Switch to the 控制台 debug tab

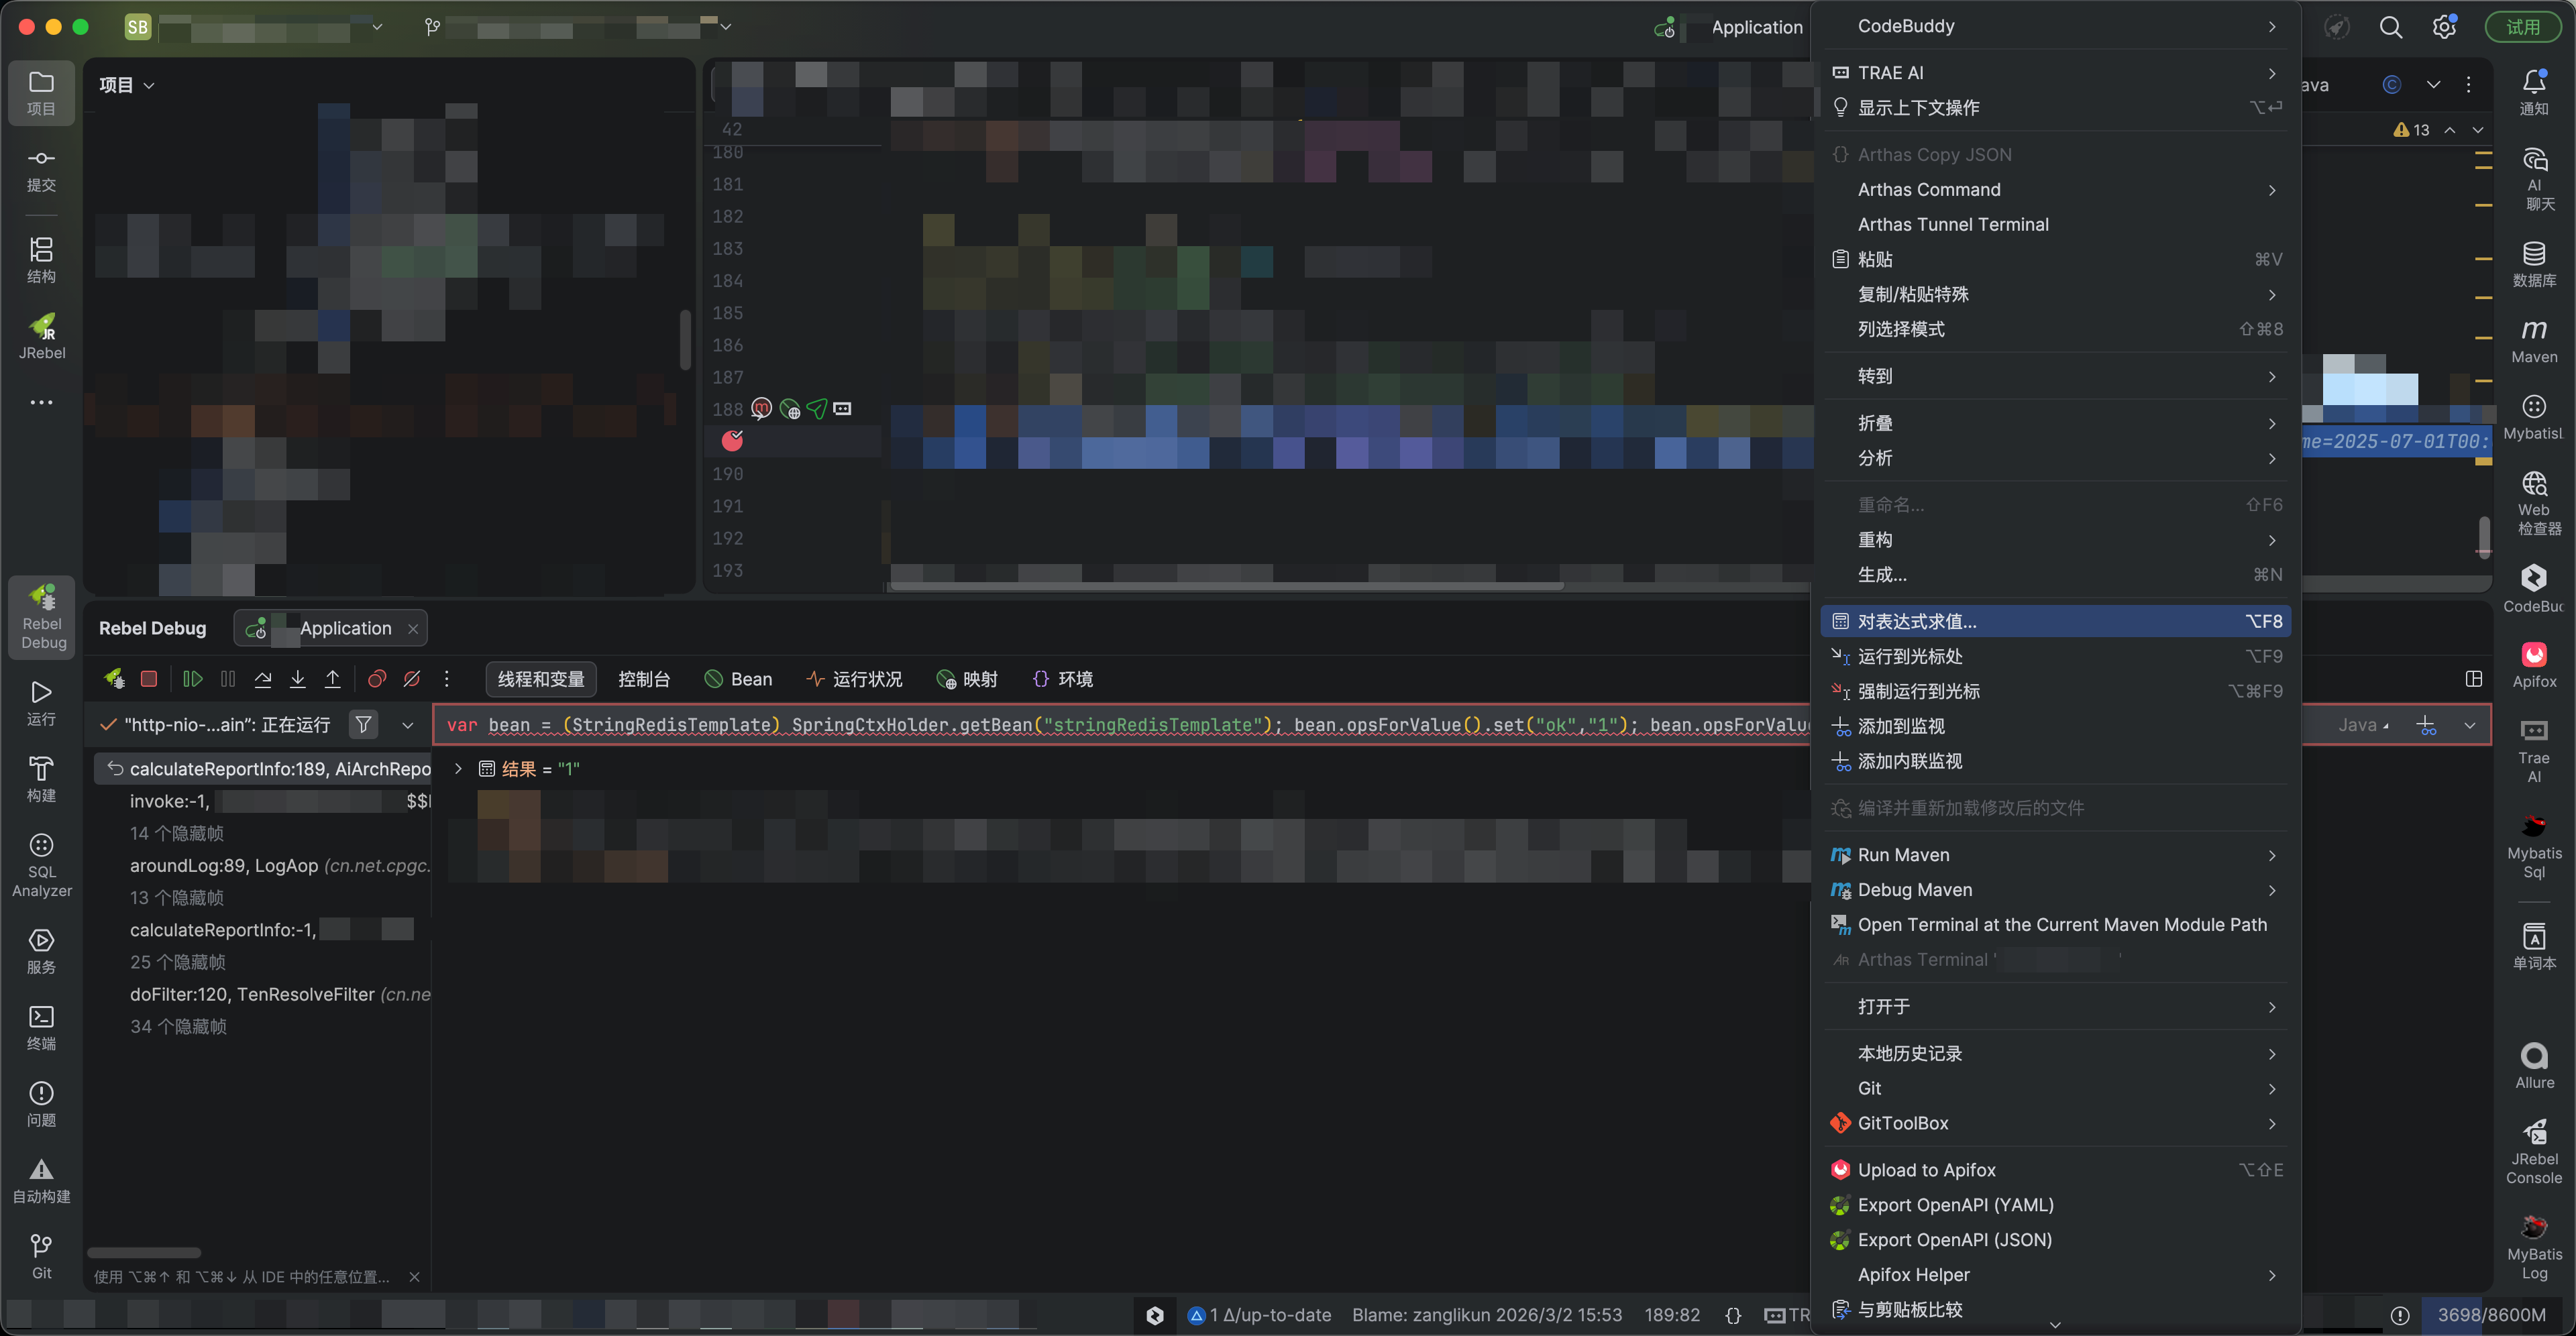[x=644, y=679]
